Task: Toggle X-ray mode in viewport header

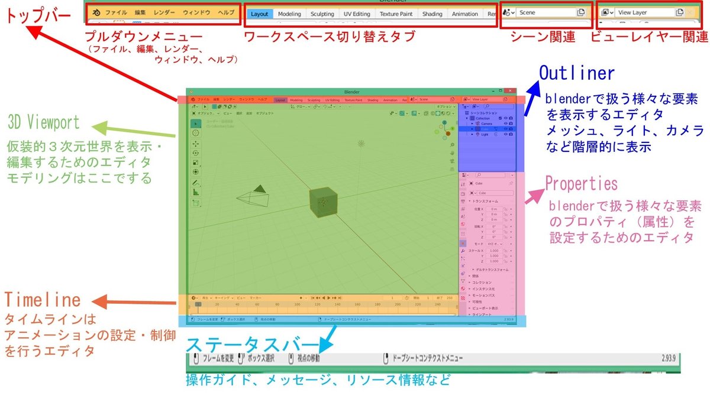Action: [426, 113]
